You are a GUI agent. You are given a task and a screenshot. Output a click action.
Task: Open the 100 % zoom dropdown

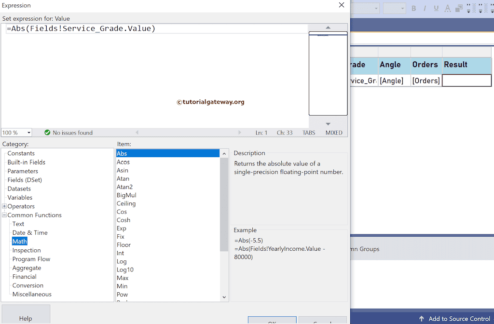28,133
